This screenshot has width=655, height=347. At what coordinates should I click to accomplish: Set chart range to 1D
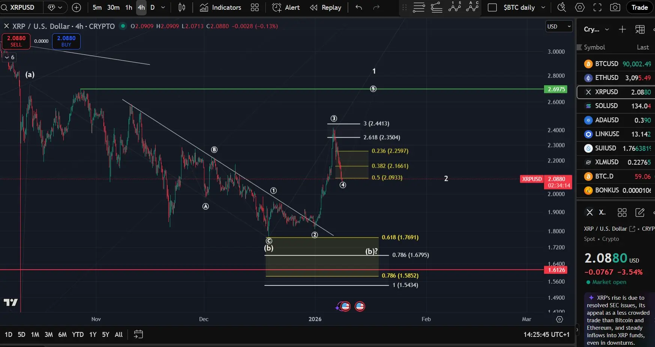(9, 335)
